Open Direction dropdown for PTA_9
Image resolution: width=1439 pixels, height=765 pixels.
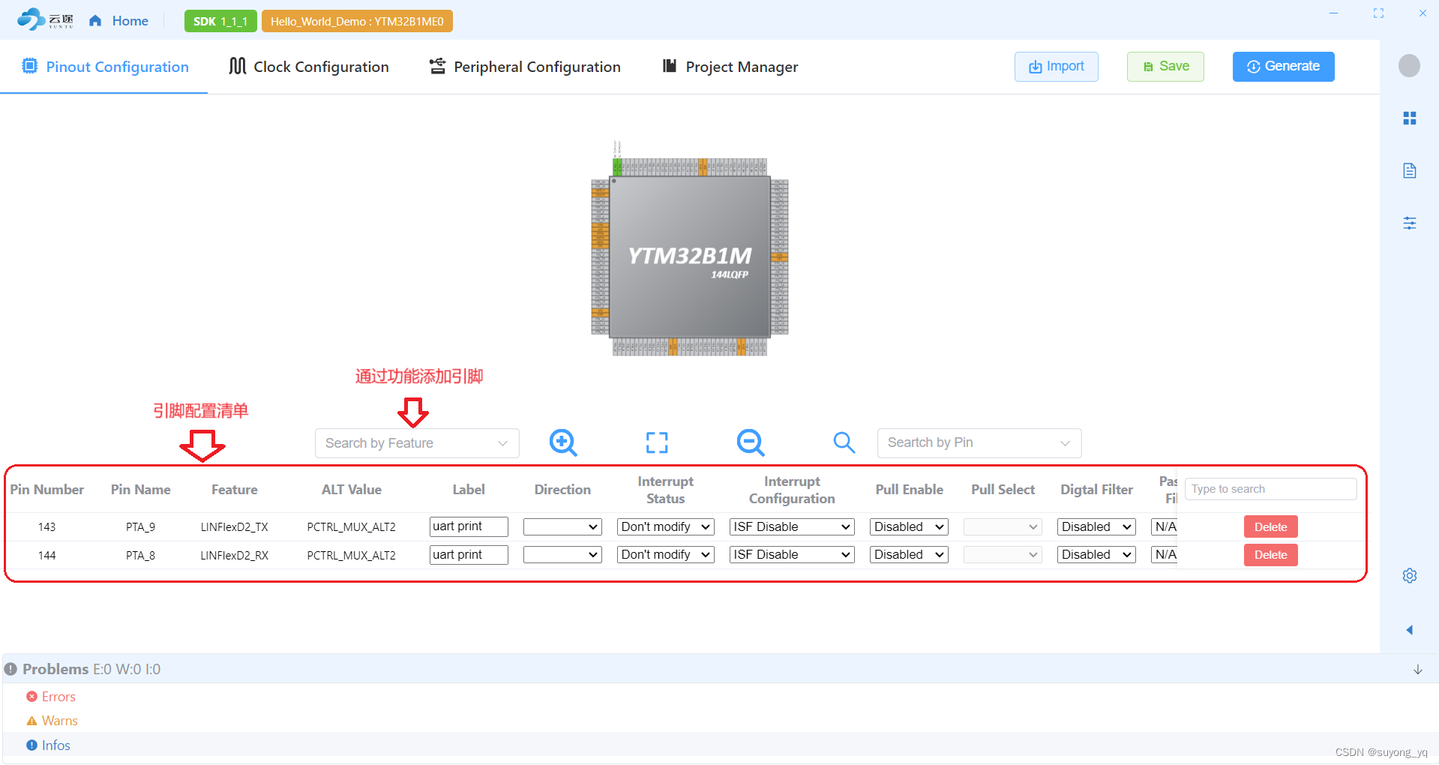click(x=562, y=527)
